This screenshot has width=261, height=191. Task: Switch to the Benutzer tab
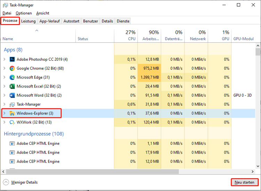pos(91,21)
